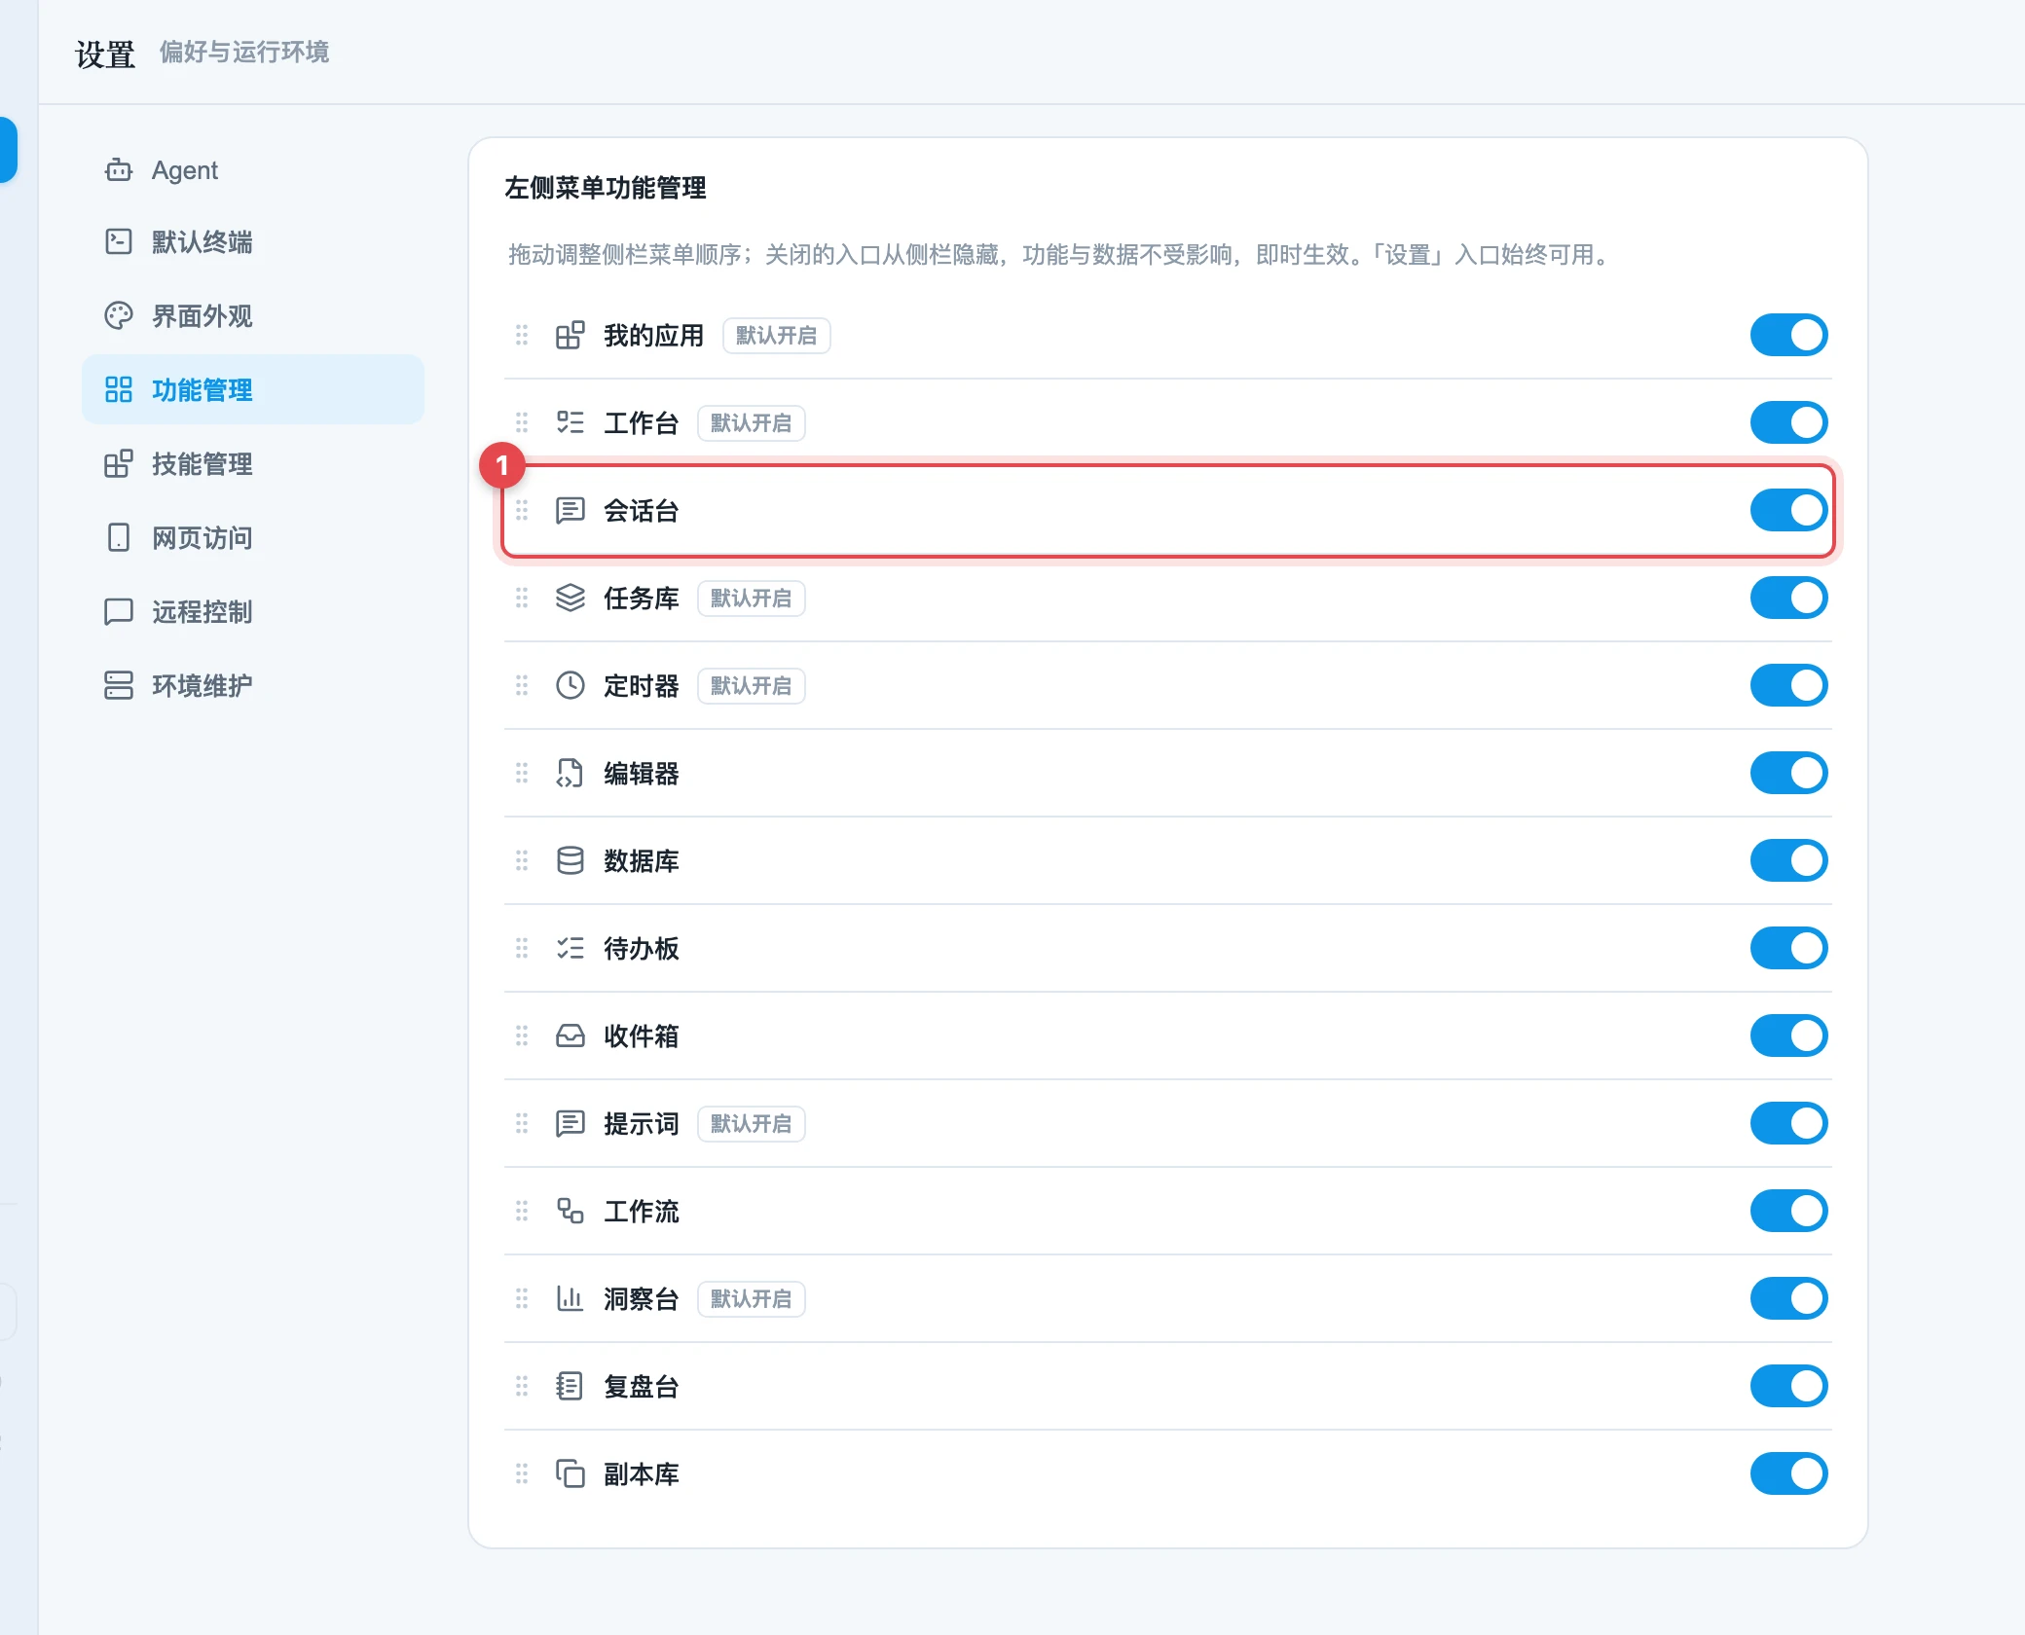Screen dimensions: 2025x1635
Task: Turn off the 工作流 switch
Action: click(1788, 1212)
